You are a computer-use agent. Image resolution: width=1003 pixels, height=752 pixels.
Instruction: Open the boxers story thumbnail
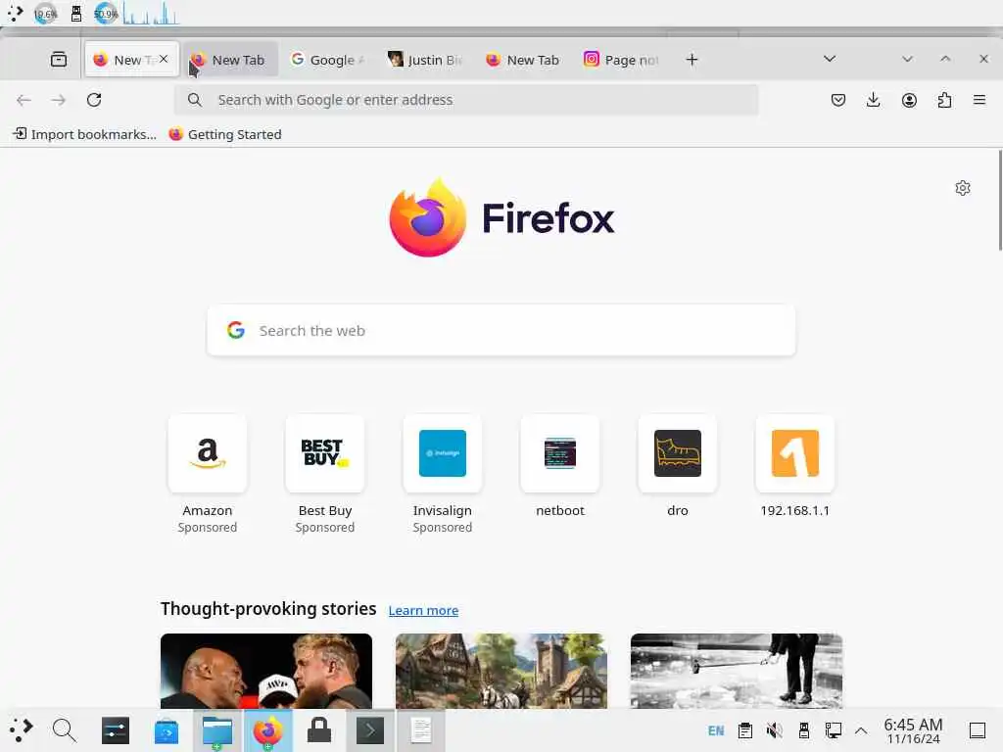click(x=266, y=671)
